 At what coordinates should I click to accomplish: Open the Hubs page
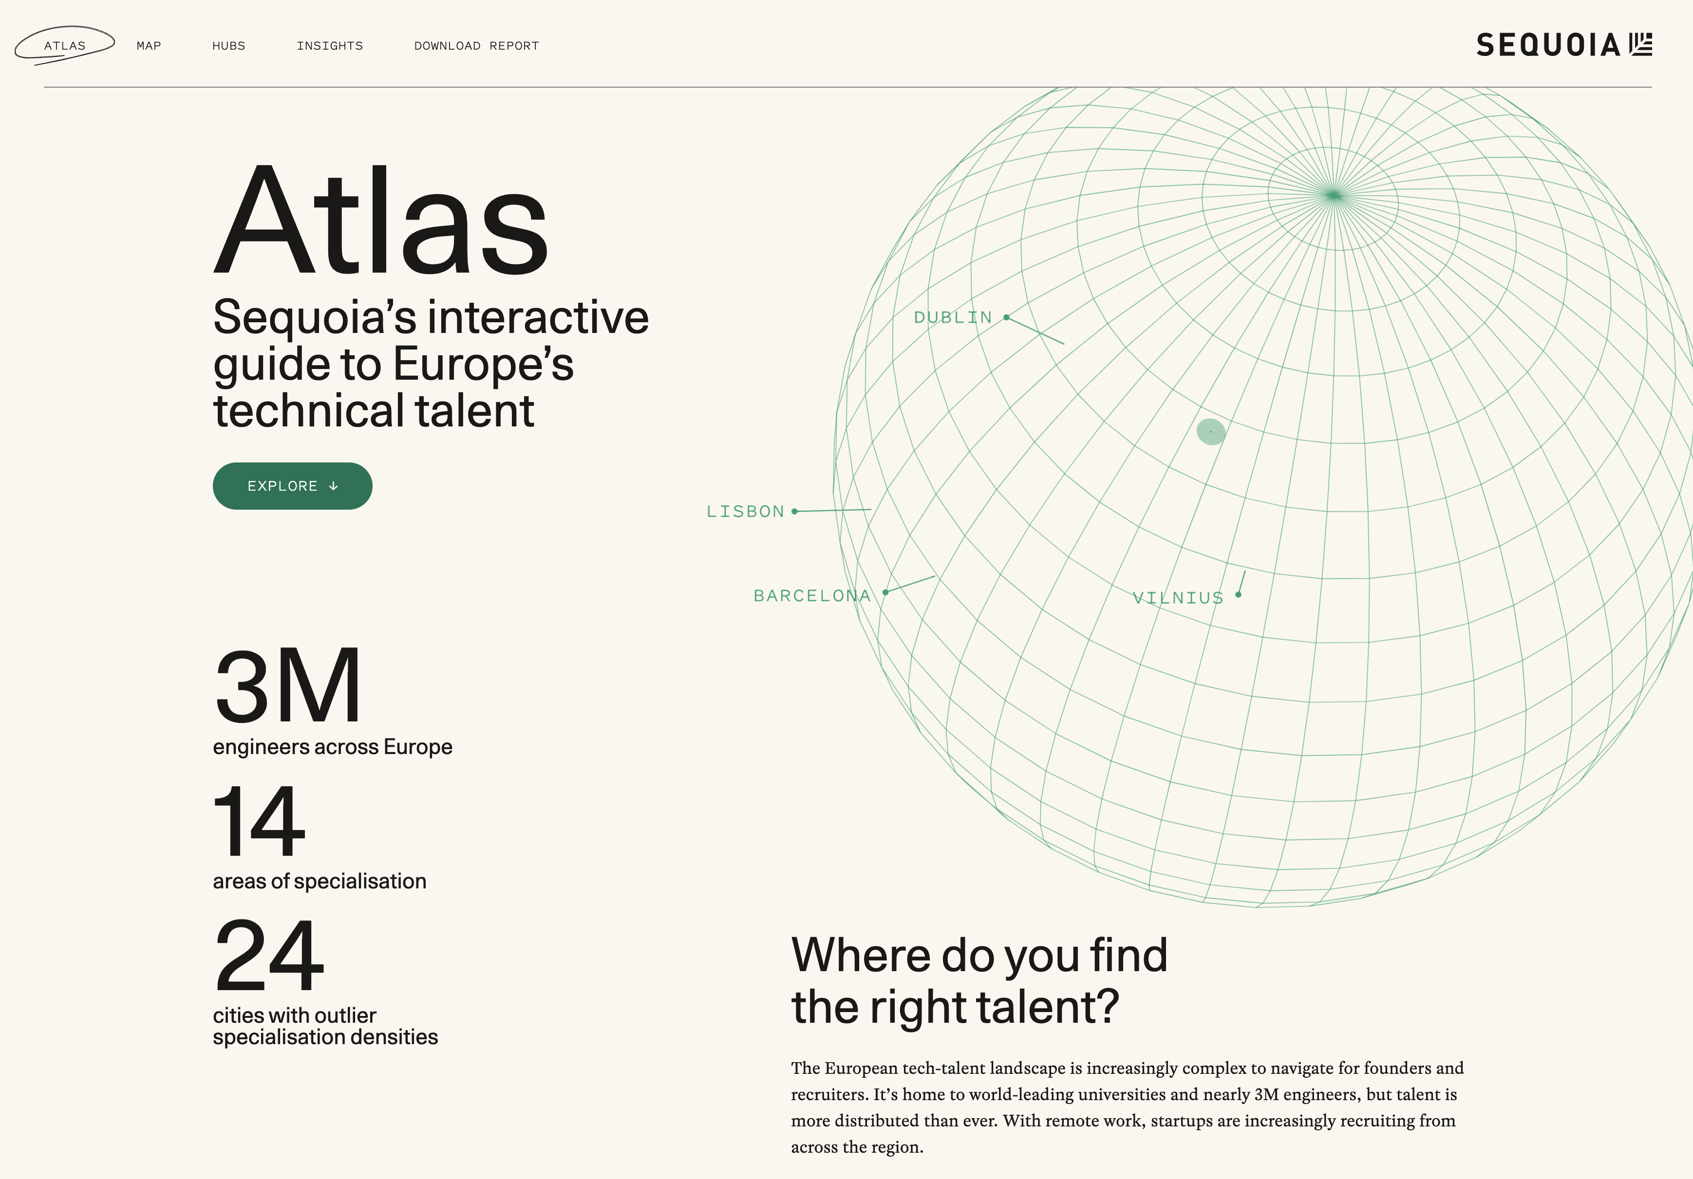228,46
